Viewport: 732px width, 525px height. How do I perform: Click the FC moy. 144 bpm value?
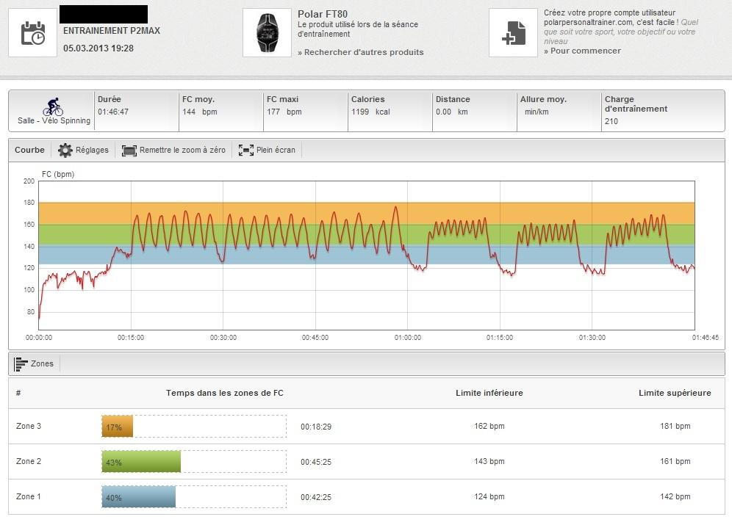[199, 112]
